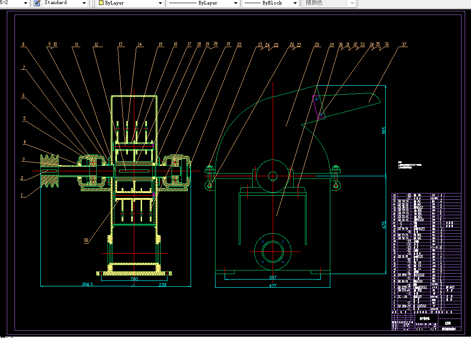Click part number 14 label
Screen dimensions: 471x338
tap(140, 44)
